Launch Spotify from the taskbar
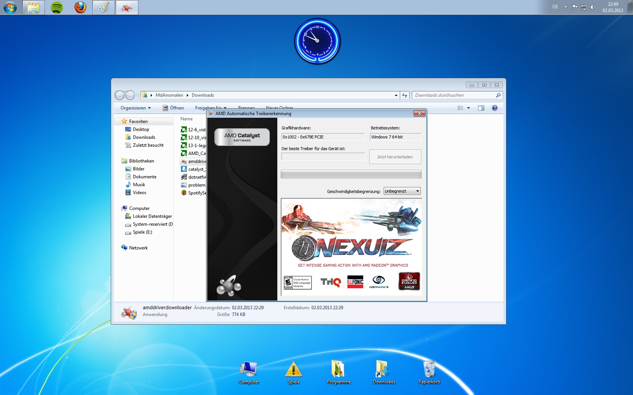The height and width of the screenshot is (395, 633). pyautogui.click(x=57, y=8)
